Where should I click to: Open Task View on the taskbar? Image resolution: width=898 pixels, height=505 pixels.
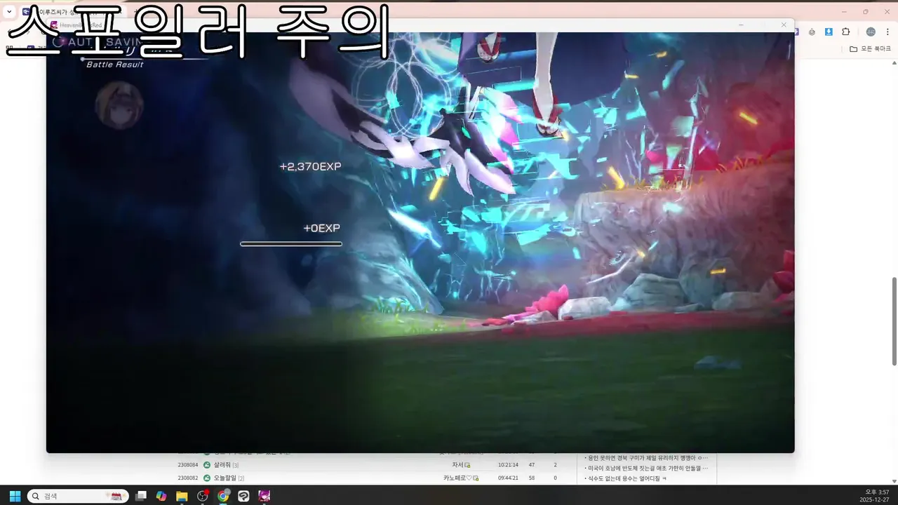pyautogui.click(x=141, y=496)
